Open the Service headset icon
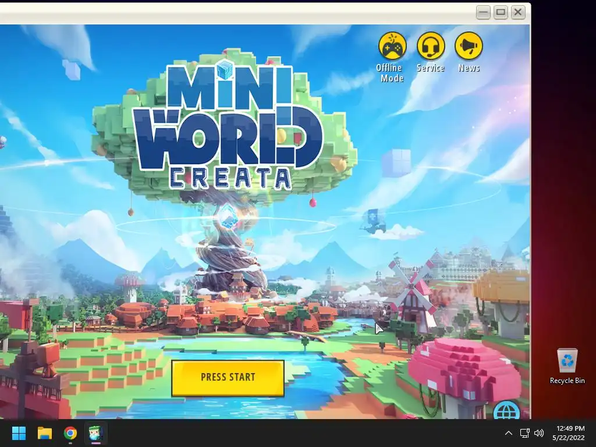This screenshot has height=447, width=596. 431,47
